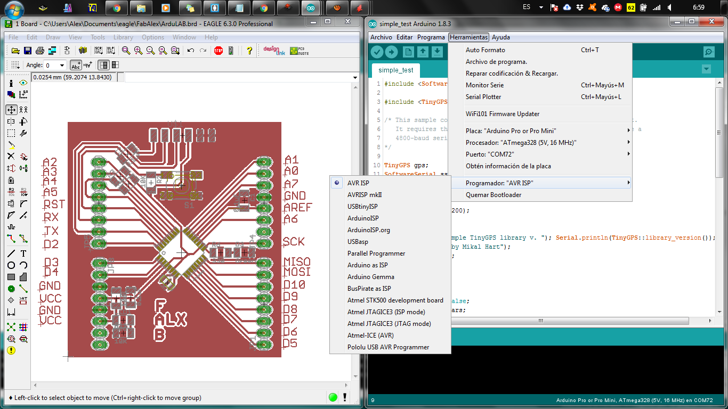This screenshot has width=728, height=409.
Task: Click the red STOP icon in EAGLE
Action: (218, 51)
